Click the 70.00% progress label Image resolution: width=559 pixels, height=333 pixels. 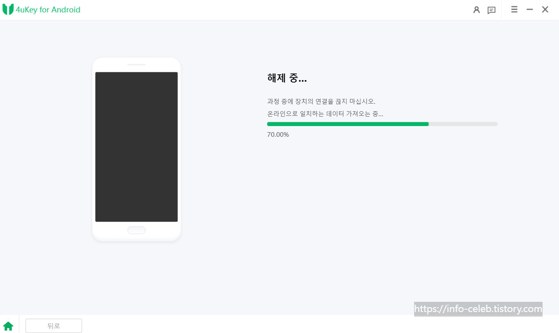(x=278, y=135)
